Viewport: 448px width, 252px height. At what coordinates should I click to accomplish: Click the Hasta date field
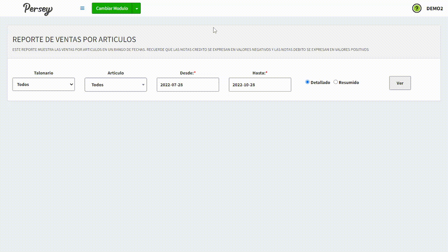(260, 85)
